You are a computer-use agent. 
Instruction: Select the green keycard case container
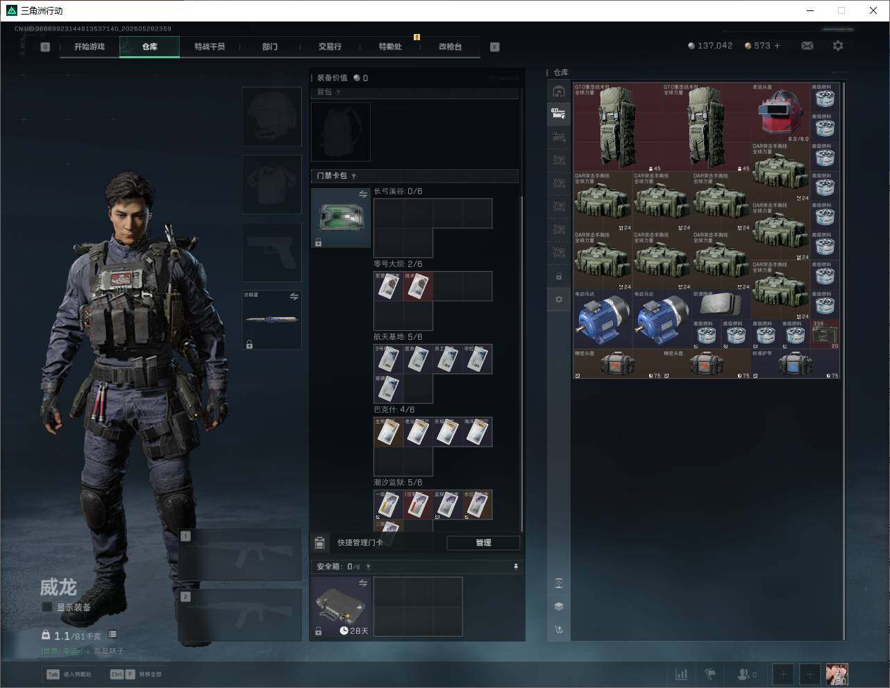pos(341,218)
